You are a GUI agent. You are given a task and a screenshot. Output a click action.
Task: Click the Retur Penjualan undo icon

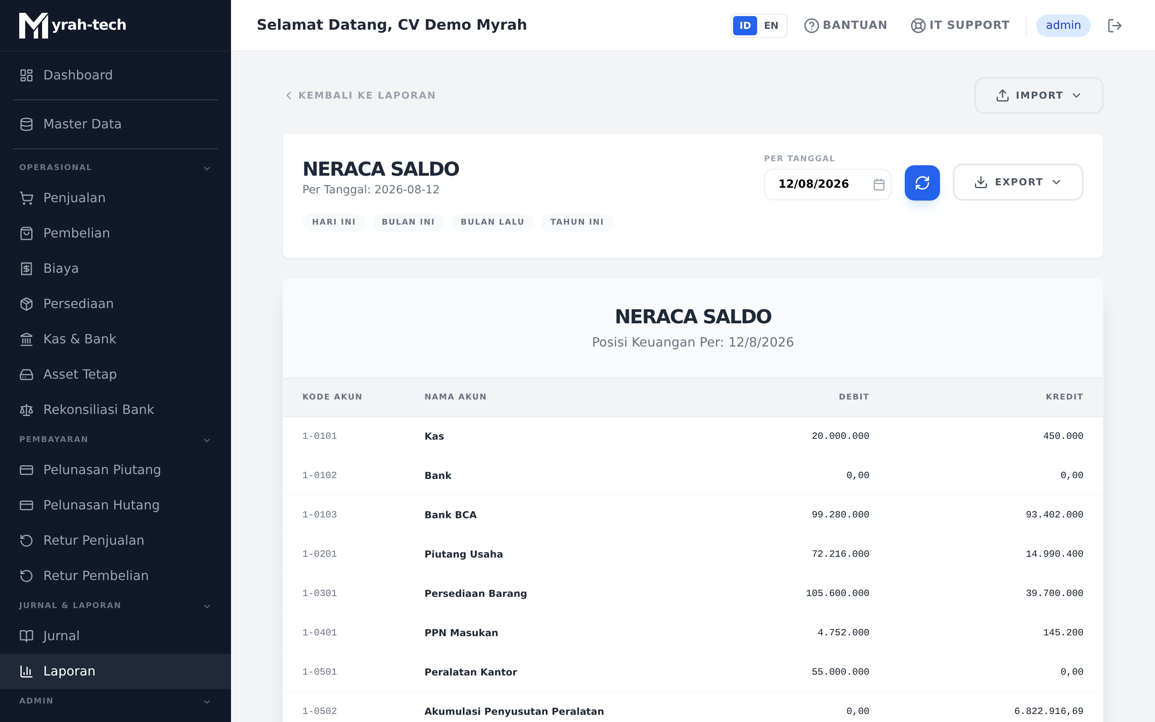coord(26,541)
